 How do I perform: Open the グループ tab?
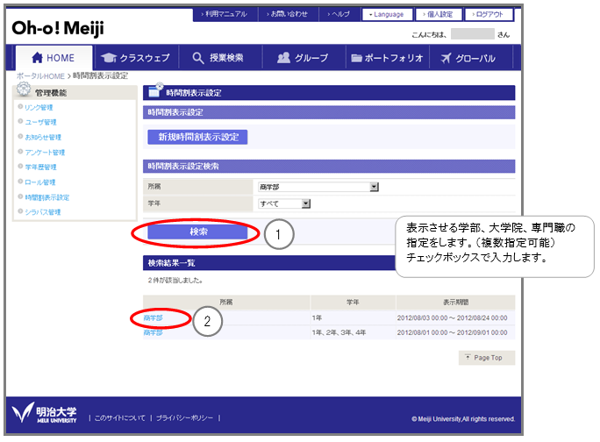tap(304, 58)
